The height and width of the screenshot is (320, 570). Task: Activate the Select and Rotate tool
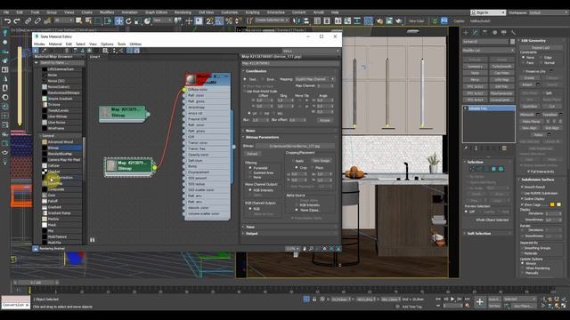click(128, 21)
